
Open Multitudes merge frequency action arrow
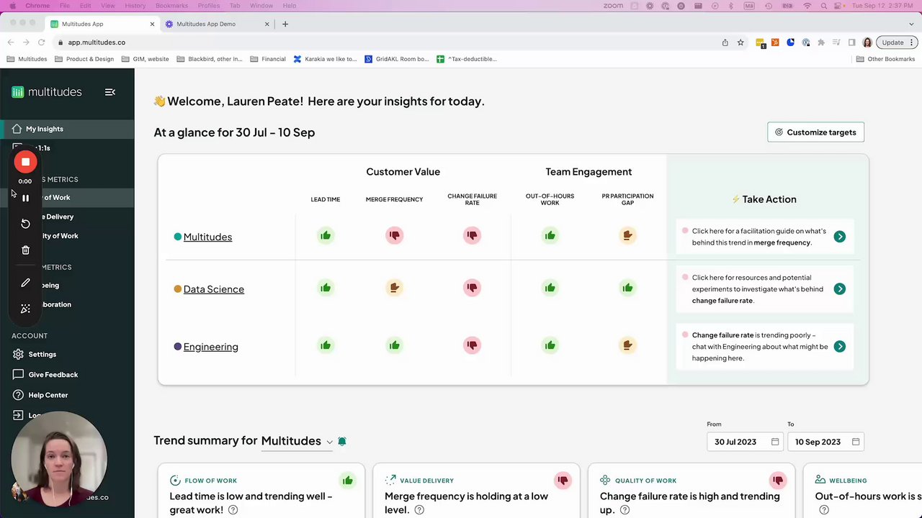[x=839, y=237]
